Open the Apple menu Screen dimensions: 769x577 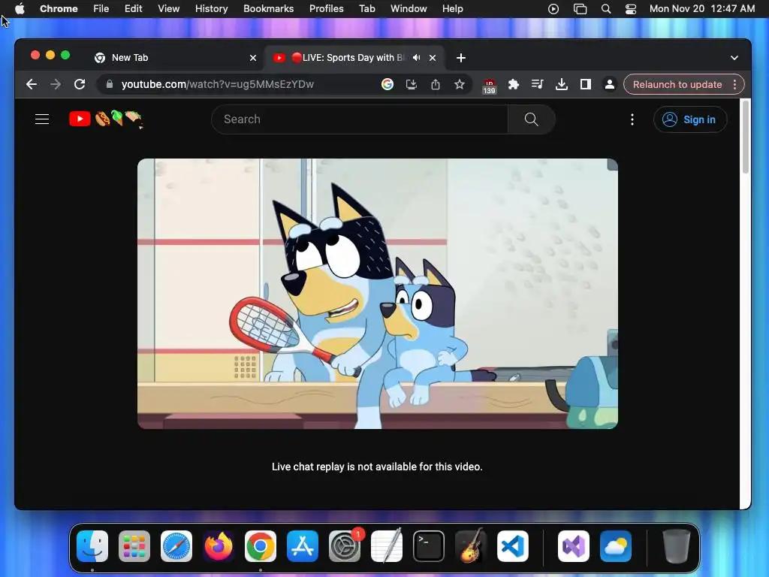[x=20, y=9]
